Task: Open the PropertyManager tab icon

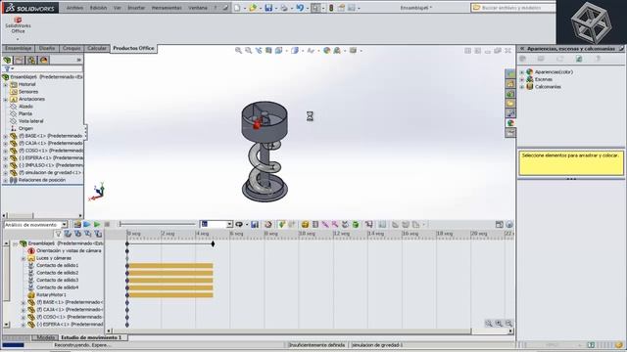Action: (x=20, y=60)
